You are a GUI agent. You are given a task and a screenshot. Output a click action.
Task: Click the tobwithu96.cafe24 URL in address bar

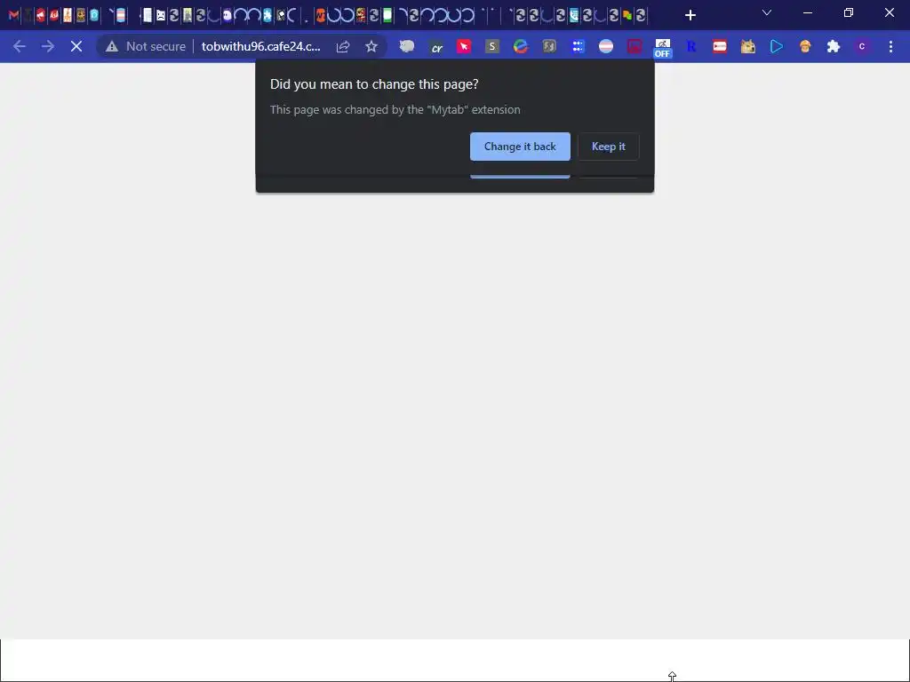(260, 46)
